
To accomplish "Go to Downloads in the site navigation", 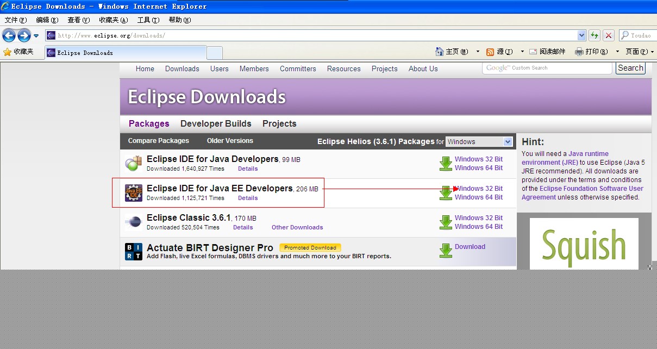I will click(182, 68).
